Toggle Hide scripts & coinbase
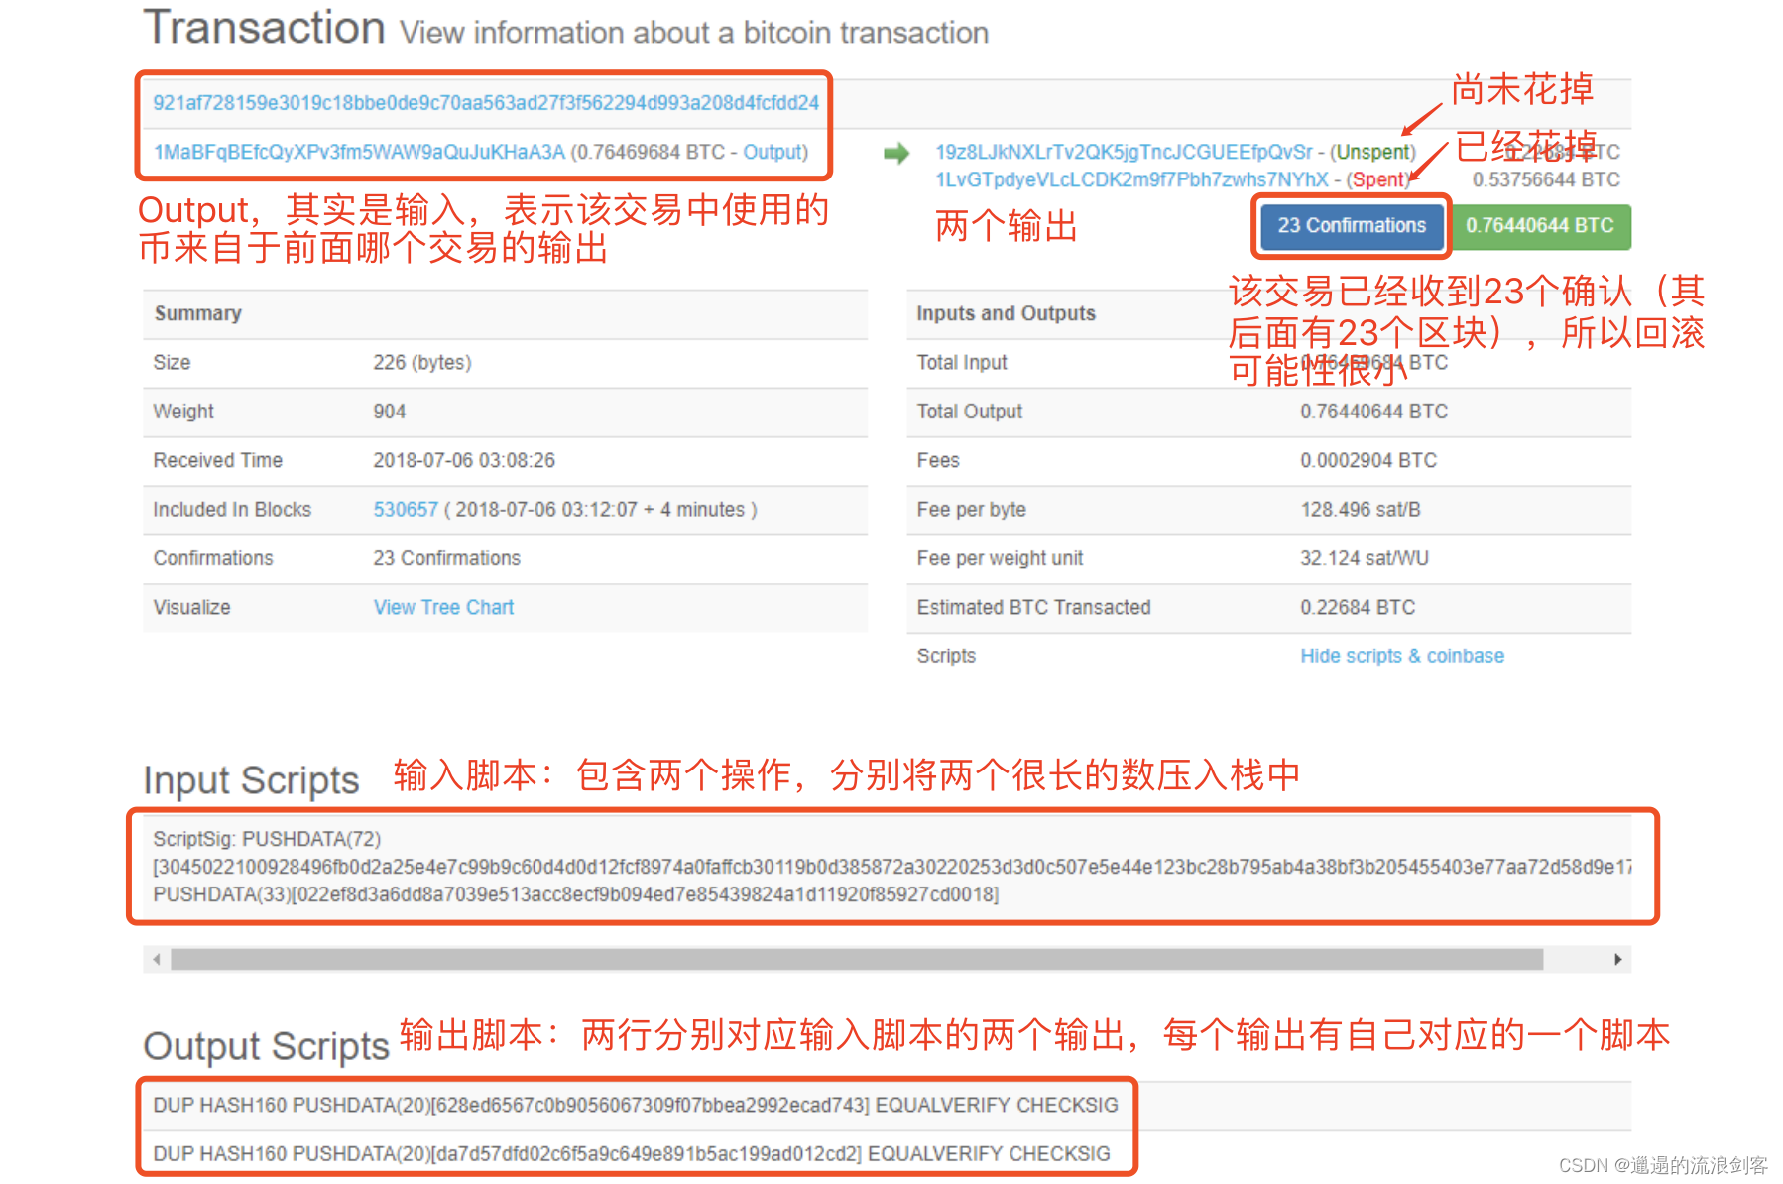The width and height of the screenshot is (1783, 1184). 1401,655
